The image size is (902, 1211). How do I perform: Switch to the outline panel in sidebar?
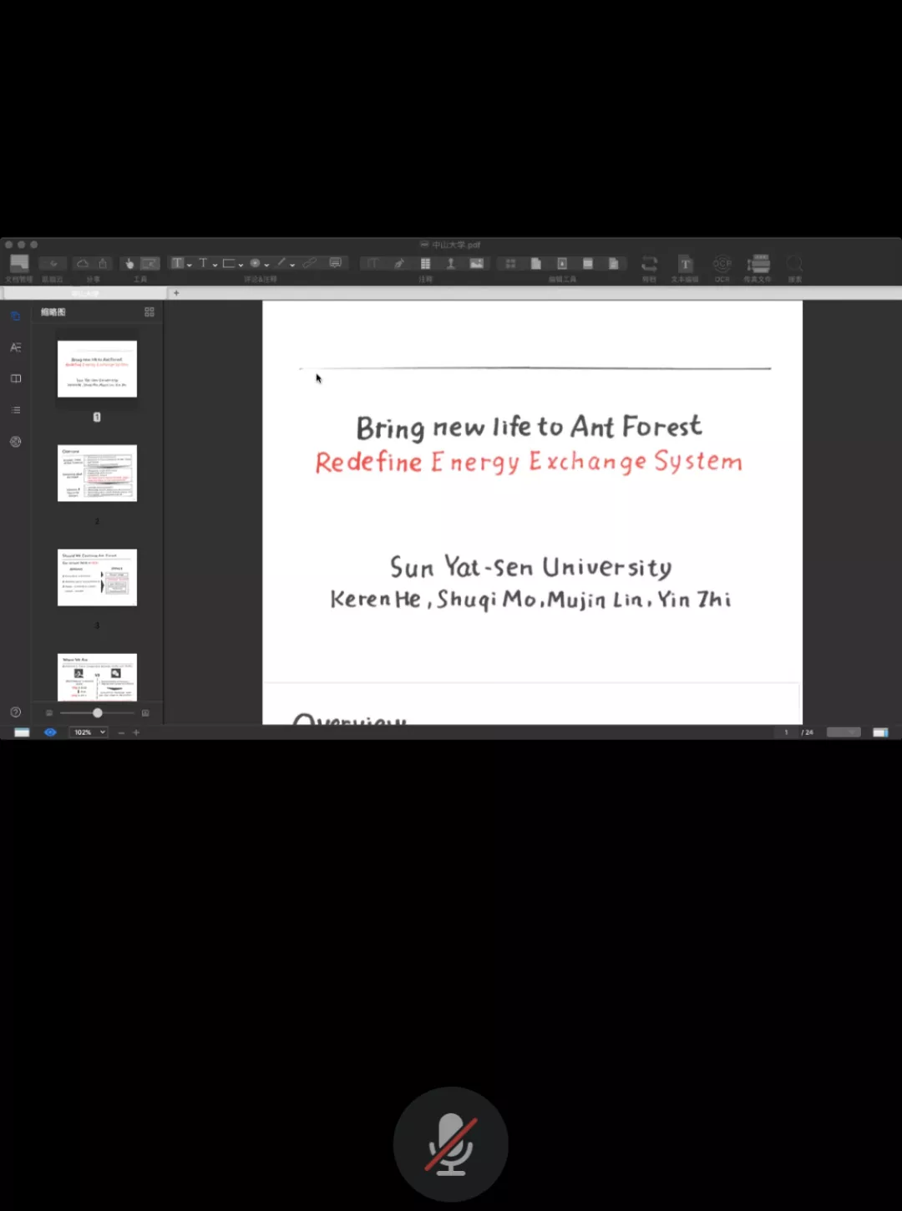15,410
